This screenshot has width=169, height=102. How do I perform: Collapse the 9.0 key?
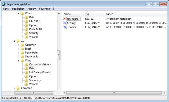pos(14,41)
